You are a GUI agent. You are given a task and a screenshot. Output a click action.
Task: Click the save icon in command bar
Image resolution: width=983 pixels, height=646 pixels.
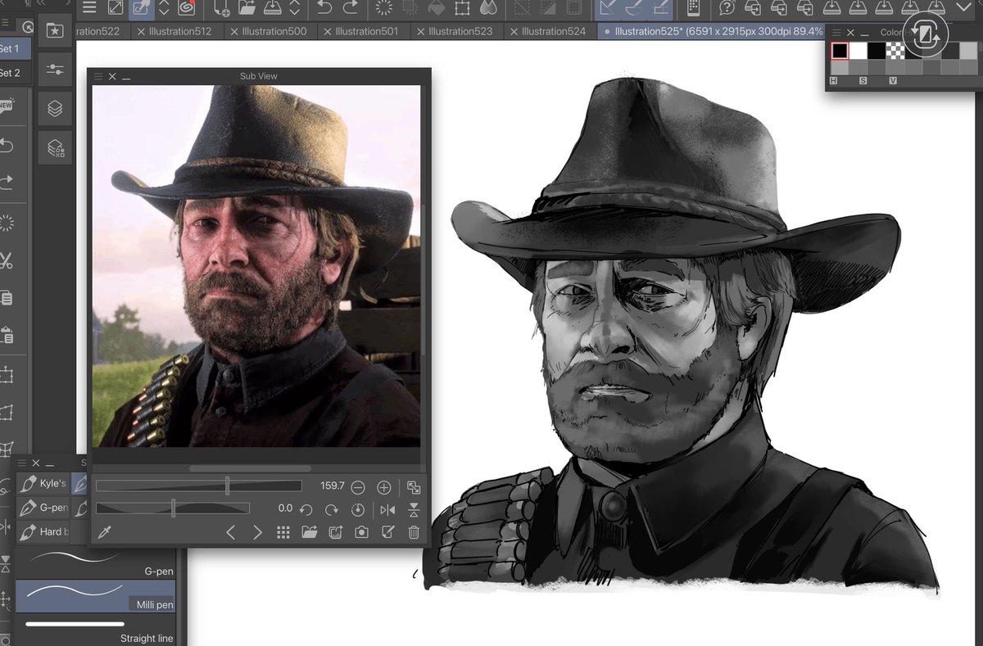pos(274,8)
